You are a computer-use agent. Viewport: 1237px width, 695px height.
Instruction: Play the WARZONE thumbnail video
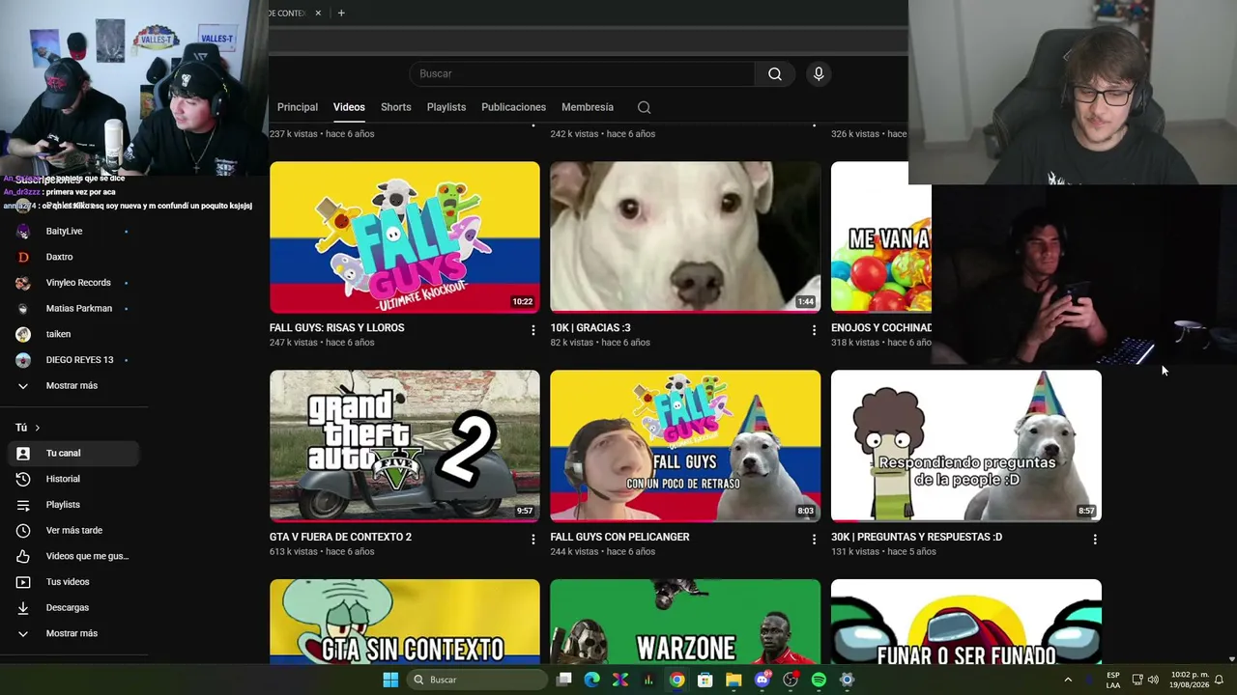pyautogui.click(x=685, y=622)
